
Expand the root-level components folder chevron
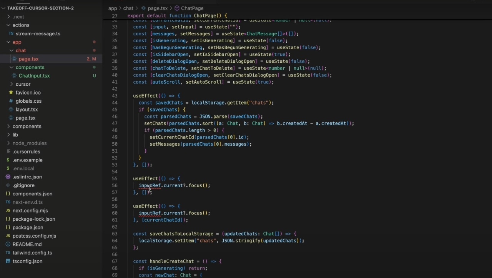8,127
